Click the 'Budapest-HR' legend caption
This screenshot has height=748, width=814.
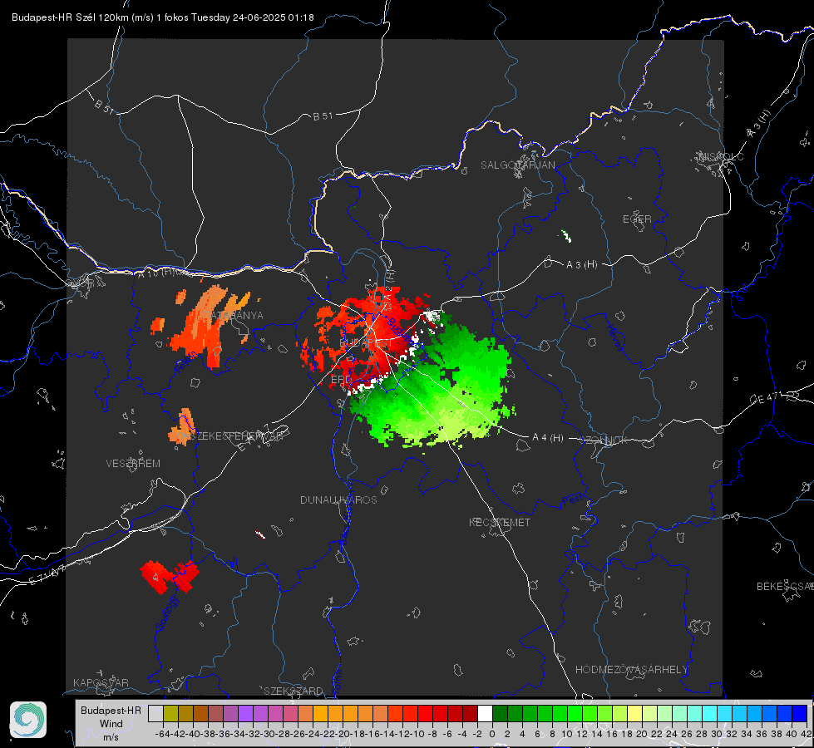coord(111,710)
